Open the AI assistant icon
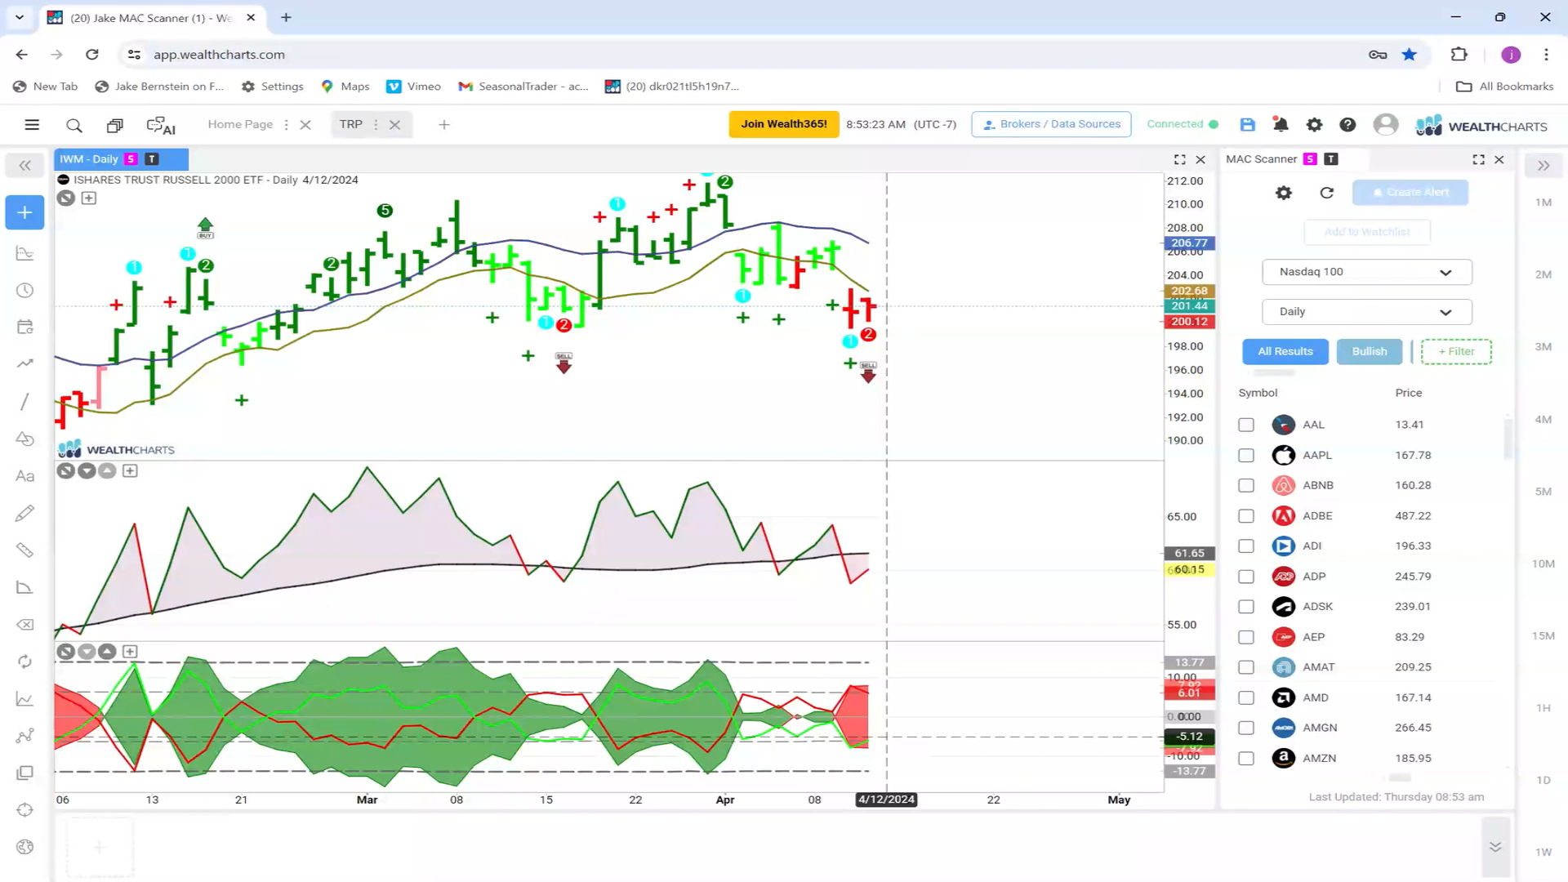This screenshot has width=1568, height=882. (161, 125)
